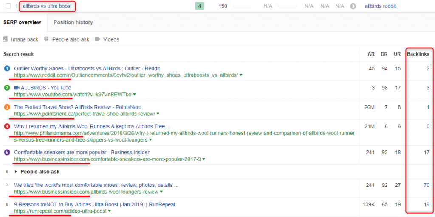Expand the dropdown arrow after the runrepeat.com URL
Screen dimensions: 435x217
point(110,211)
